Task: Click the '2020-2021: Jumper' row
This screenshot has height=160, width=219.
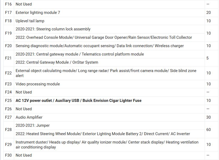Action: tap(33, 125)
